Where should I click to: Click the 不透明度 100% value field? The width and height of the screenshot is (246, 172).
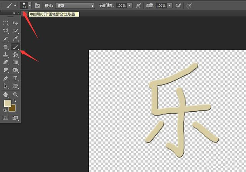pyautogui.click(x=121, y=6)
